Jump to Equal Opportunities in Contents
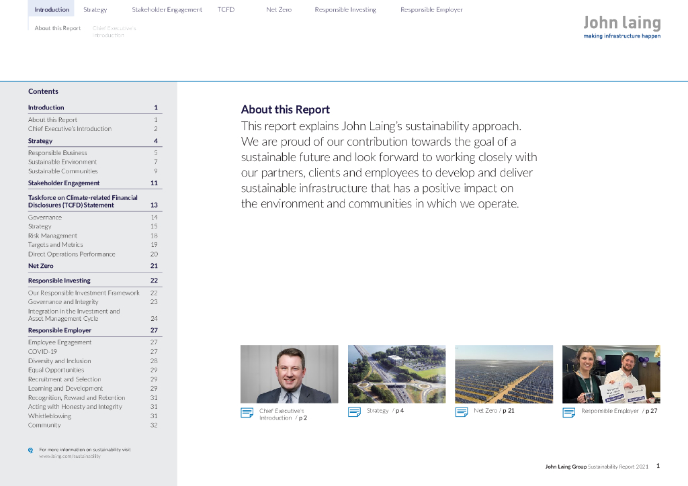The height and width of the screenshot is (486, 688). point(93,371)
